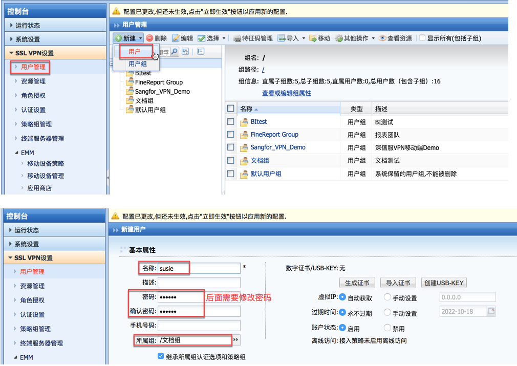Click the 选择 green checkmark icon

pos(201,38)
